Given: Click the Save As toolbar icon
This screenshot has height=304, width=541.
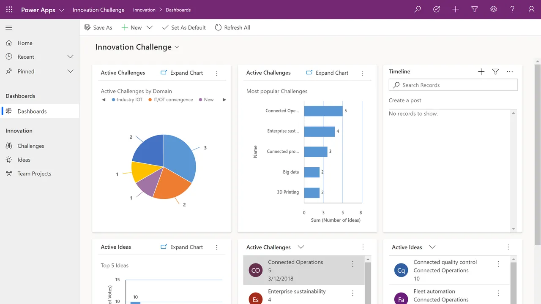Looking at the screenshot, I should coord(87,27).
